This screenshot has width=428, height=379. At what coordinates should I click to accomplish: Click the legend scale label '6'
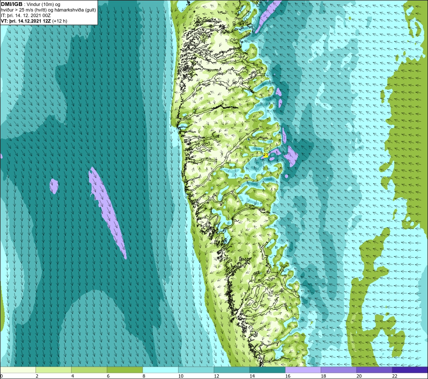pyautogui.click(x=108, y=376)
